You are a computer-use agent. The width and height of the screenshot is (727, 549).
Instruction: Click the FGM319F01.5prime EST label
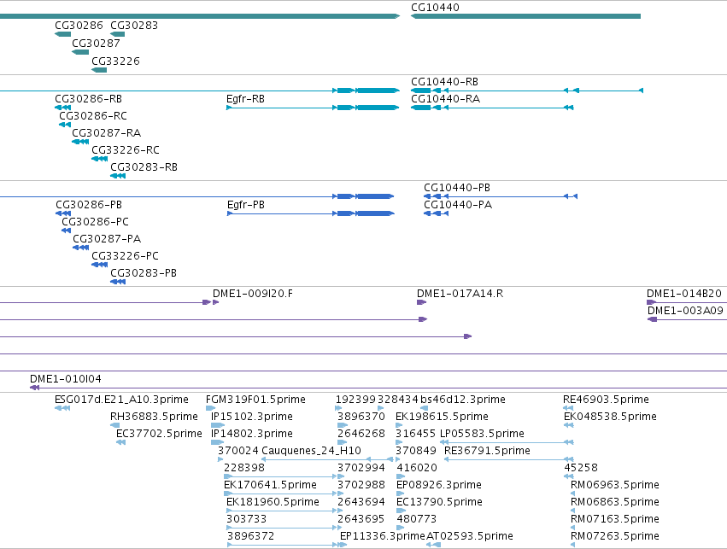point(255,400)
